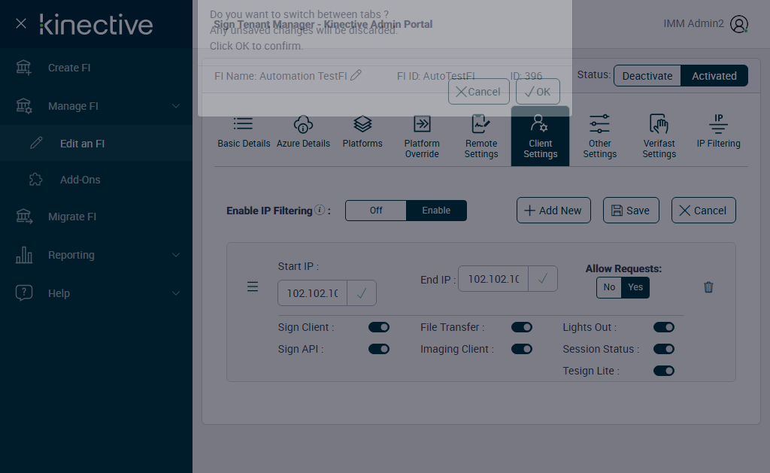Screen dimensions: 770x473
Task: Open the Platform Override tab
Action: point(422,137)
